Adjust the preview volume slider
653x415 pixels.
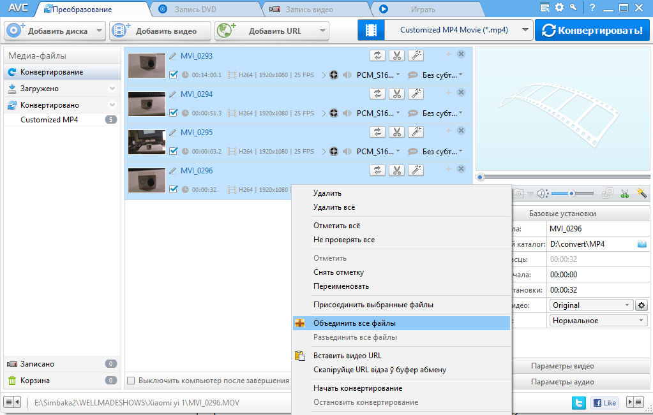(x=572, y=193)
